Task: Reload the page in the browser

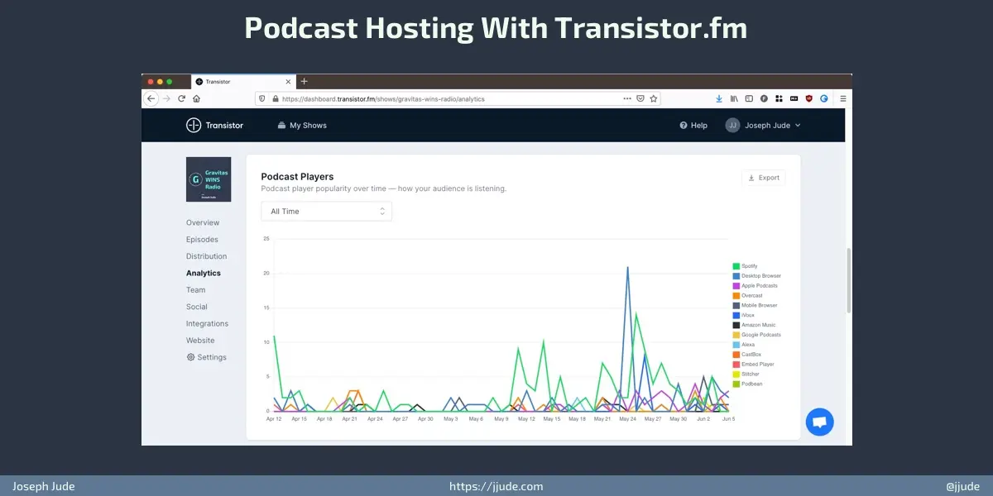Action: pyautogui.click(x=182, y=98)
